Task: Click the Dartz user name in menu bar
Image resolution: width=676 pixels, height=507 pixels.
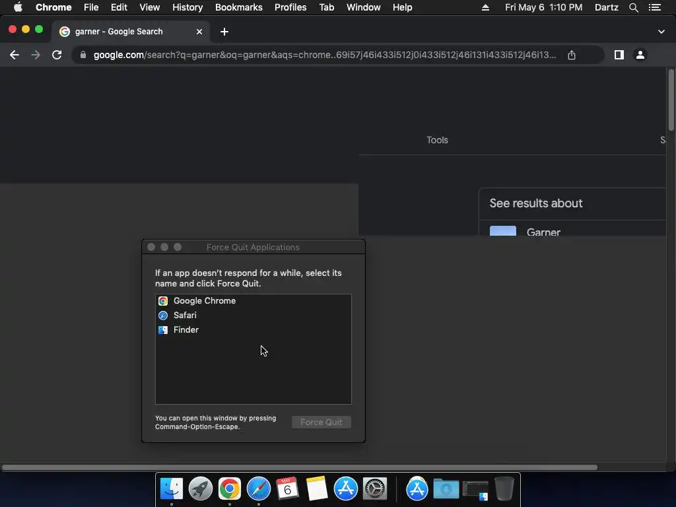Action: (607, 7)
